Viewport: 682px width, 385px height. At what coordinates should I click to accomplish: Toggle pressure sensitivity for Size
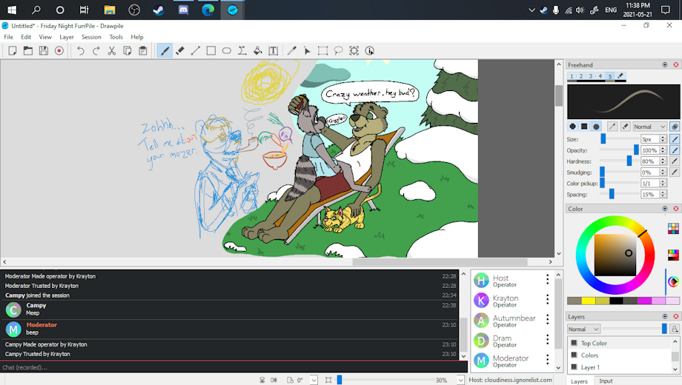675,138
